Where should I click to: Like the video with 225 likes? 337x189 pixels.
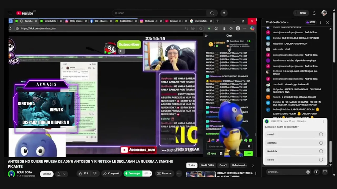(x=83, y=174)
